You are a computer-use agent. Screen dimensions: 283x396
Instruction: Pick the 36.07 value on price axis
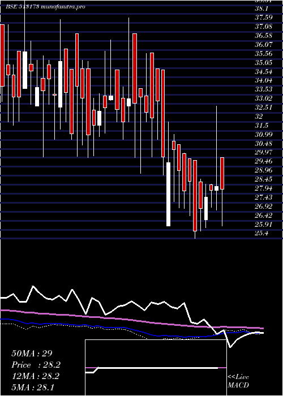pyautogui.click(x=264, y=45)
